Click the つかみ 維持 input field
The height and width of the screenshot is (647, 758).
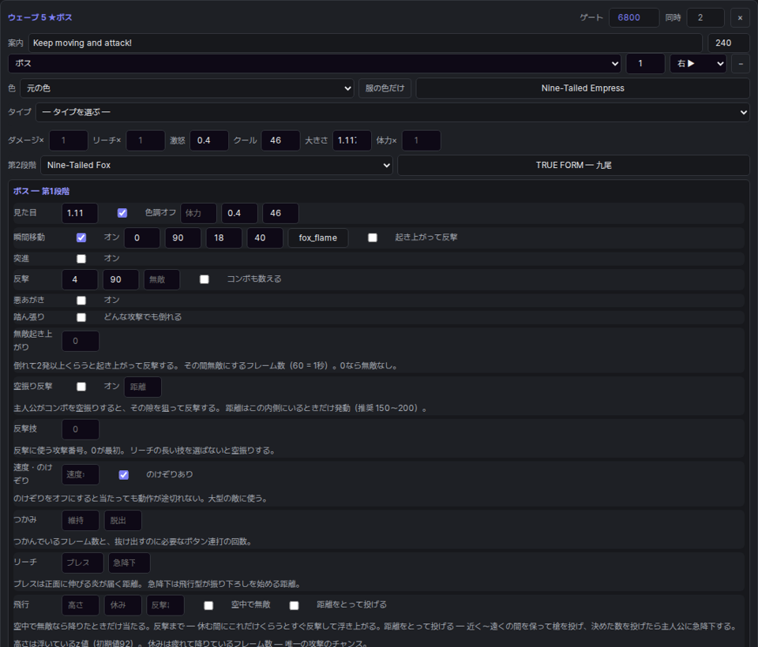tap(81, 521)
